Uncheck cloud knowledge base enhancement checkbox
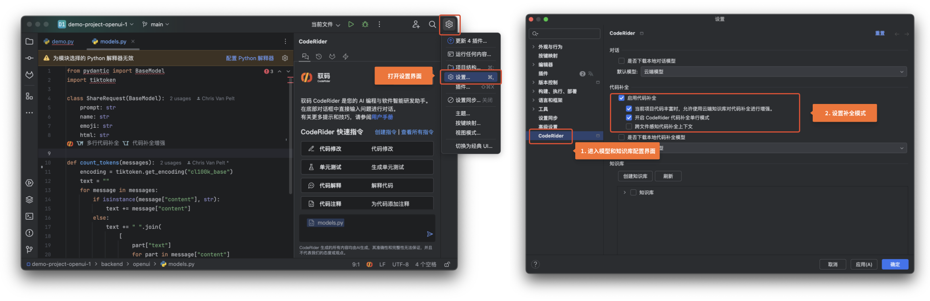Image resolution: width=930 pixels, height=301 pixels. click(x=629, y=109)
